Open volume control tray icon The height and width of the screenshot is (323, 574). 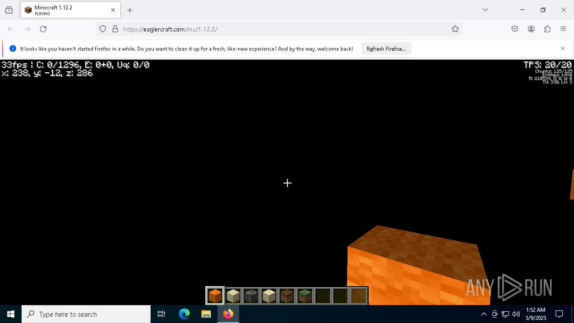pyautogui.click(x=516, y=314)
